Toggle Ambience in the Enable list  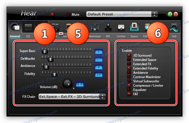click(x=129, y=73)
